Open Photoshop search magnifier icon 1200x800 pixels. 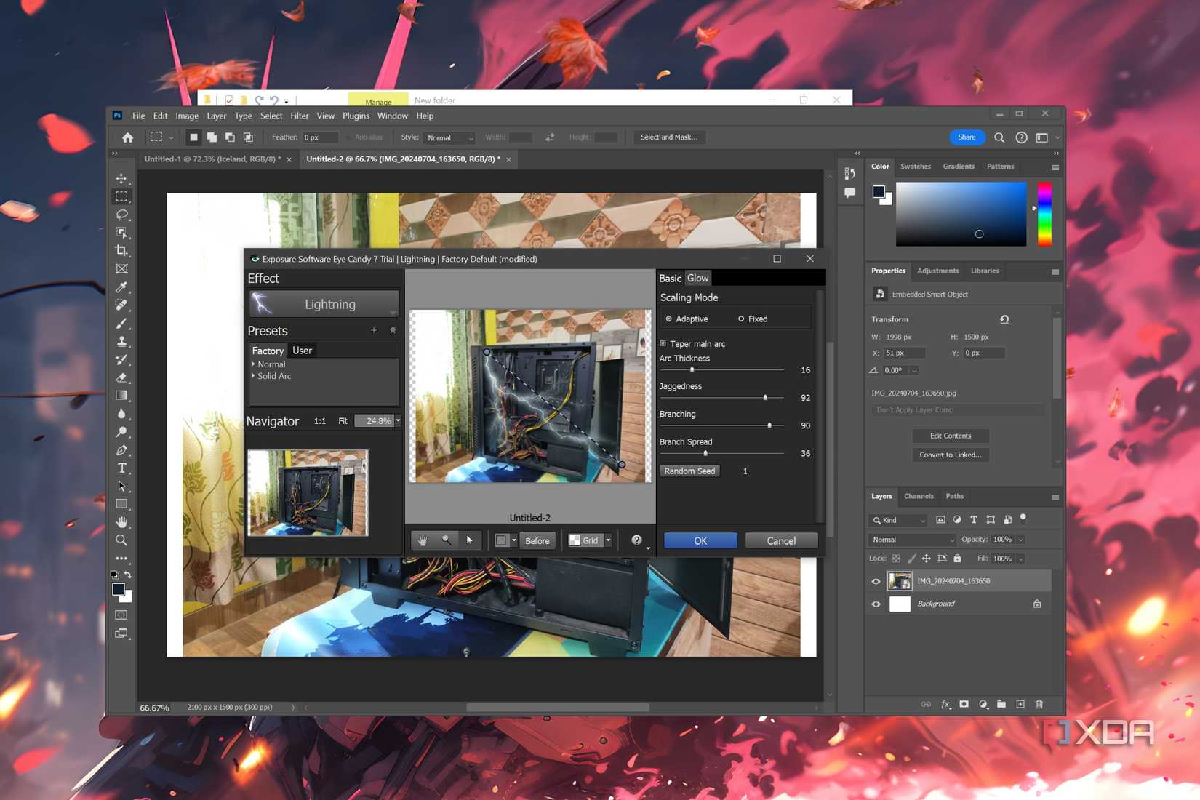pos(999,137)
